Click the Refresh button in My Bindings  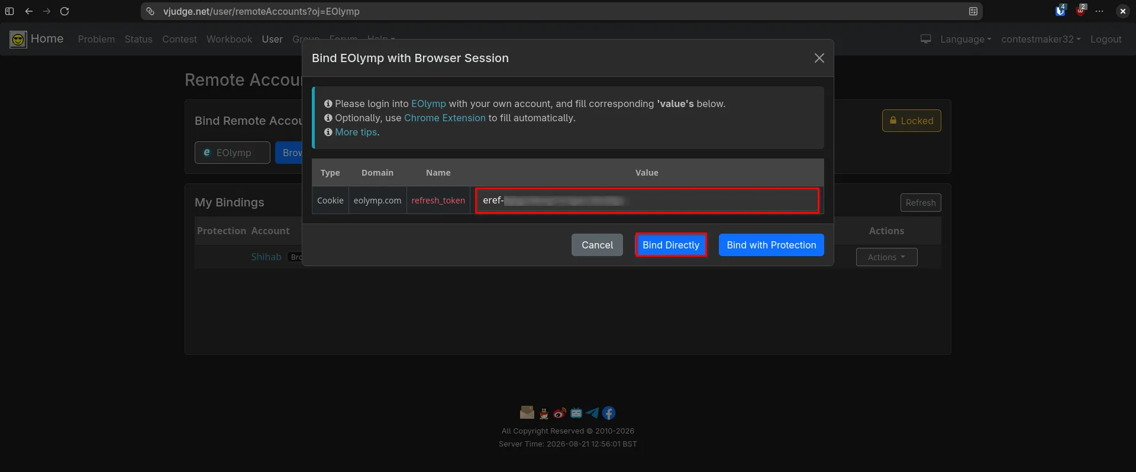(x=921, y=202)
